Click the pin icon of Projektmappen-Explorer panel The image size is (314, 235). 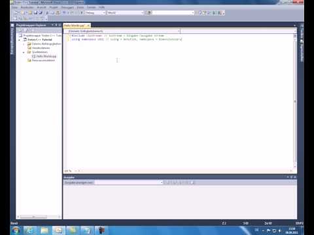[x=56, y=25]
